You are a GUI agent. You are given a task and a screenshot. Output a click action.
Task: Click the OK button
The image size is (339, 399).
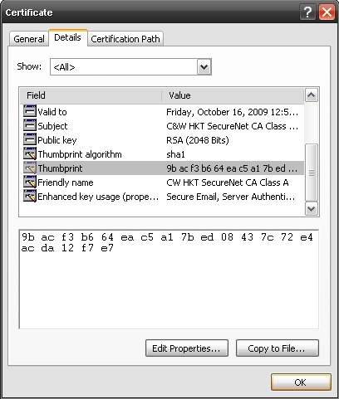coord(301,382)
